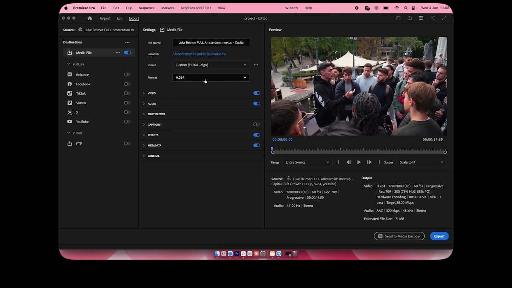Open the Graphics and Titles menu
Image resolution: width=512 pixels, height=288 pixels.
coord(196,8)
